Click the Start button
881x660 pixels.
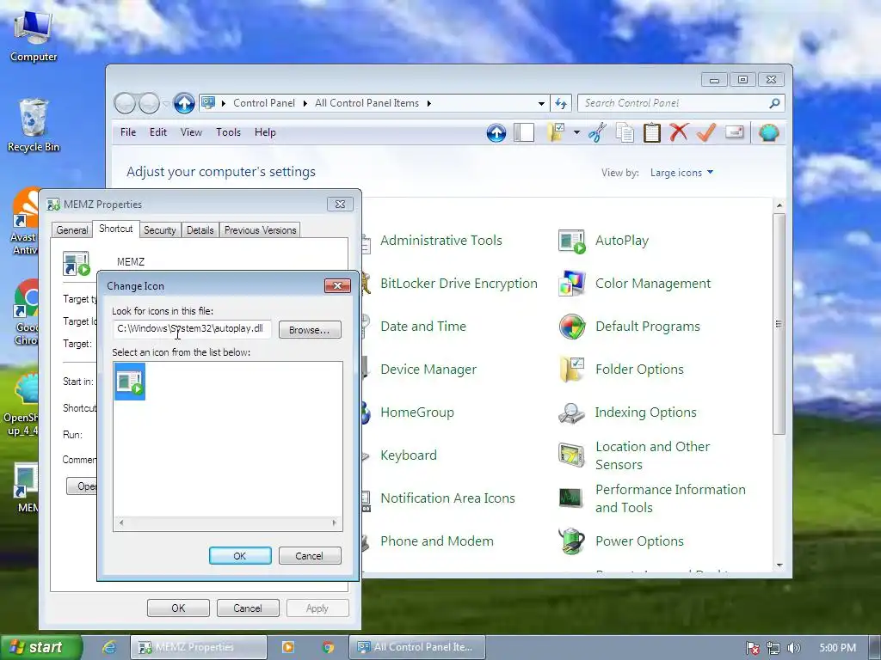click(40, 647)
